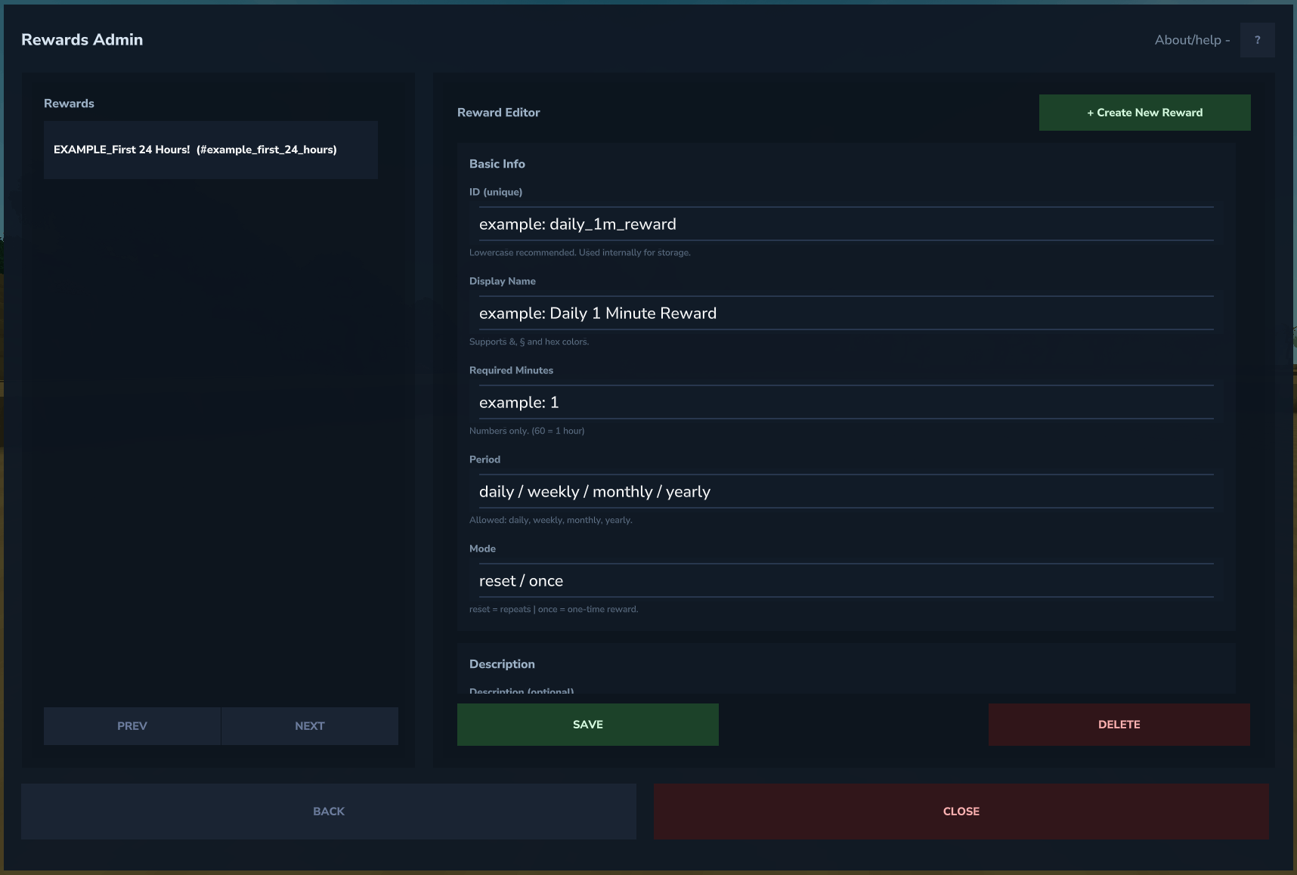
Task: Click the Rewards Admin title text
Action: coord(82,40)
